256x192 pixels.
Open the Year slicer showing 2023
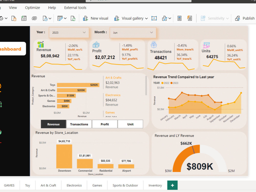69,33
